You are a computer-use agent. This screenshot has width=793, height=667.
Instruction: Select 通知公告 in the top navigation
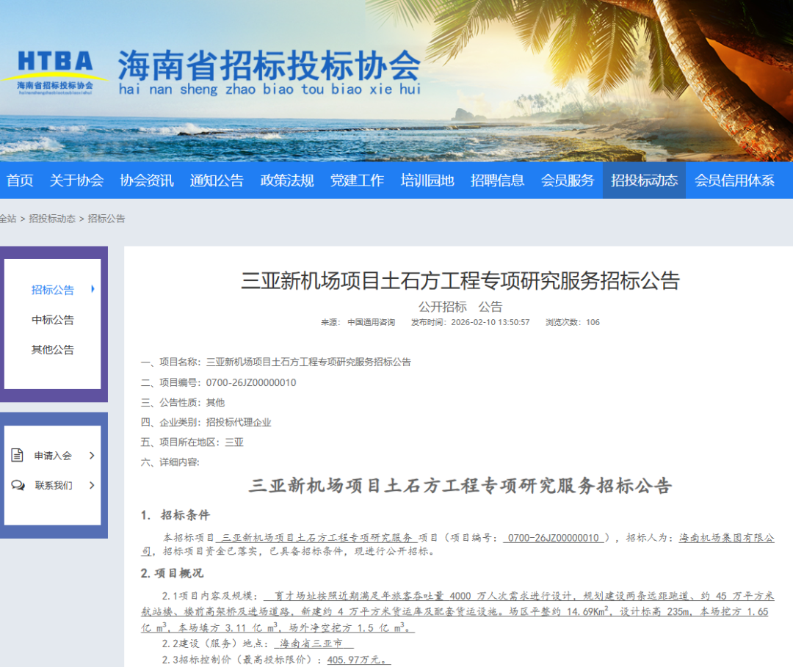pyautogui.click(x=217, y=181)
